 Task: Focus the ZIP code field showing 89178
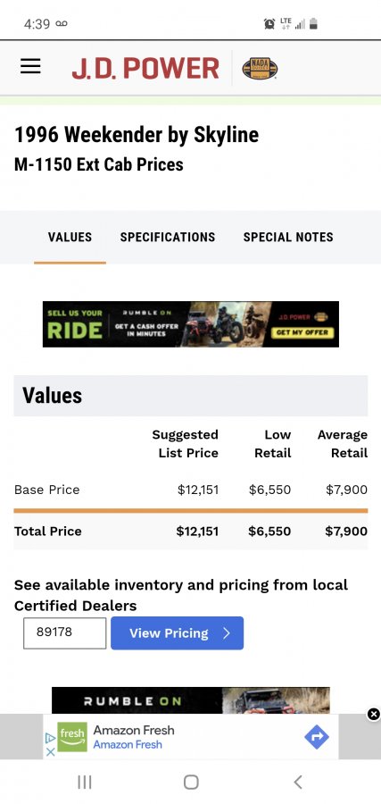(x=65, y=633)
